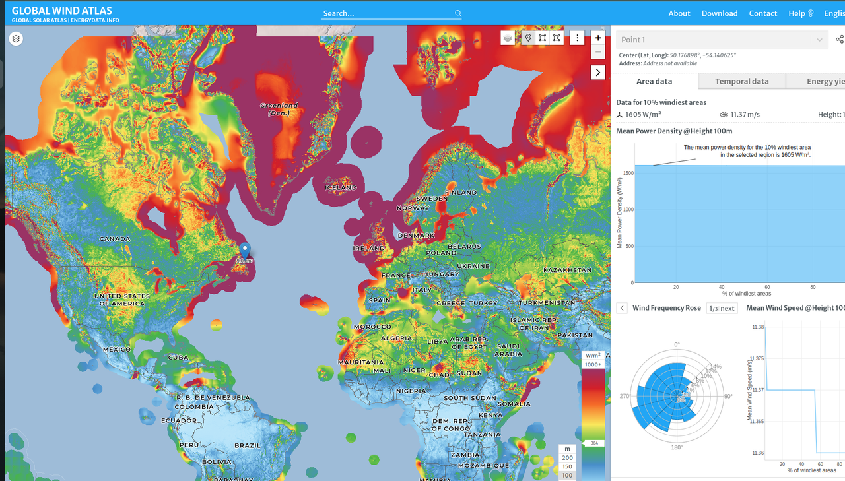Open the Global Solar Atlas link

tap(38, 20)
